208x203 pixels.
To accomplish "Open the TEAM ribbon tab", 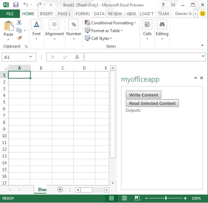I will click(163, 13).
